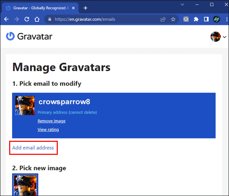The height and width of the screenshot is (196, 229).
Task: Close the Gravatar tab
Action: [73, 8]
